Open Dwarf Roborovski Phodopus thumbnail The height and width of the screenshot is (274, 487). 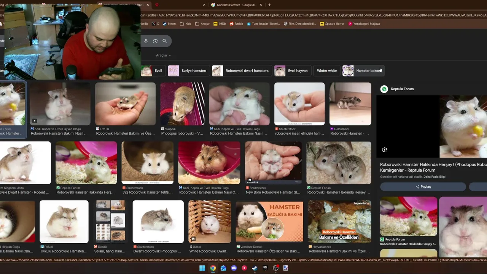[158, 222]
